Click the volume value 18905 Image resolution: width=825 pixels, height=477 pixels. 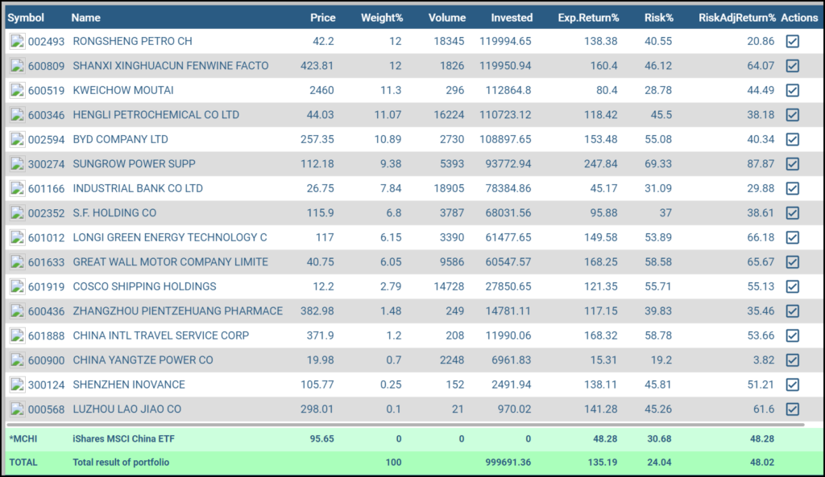point(449,188)
